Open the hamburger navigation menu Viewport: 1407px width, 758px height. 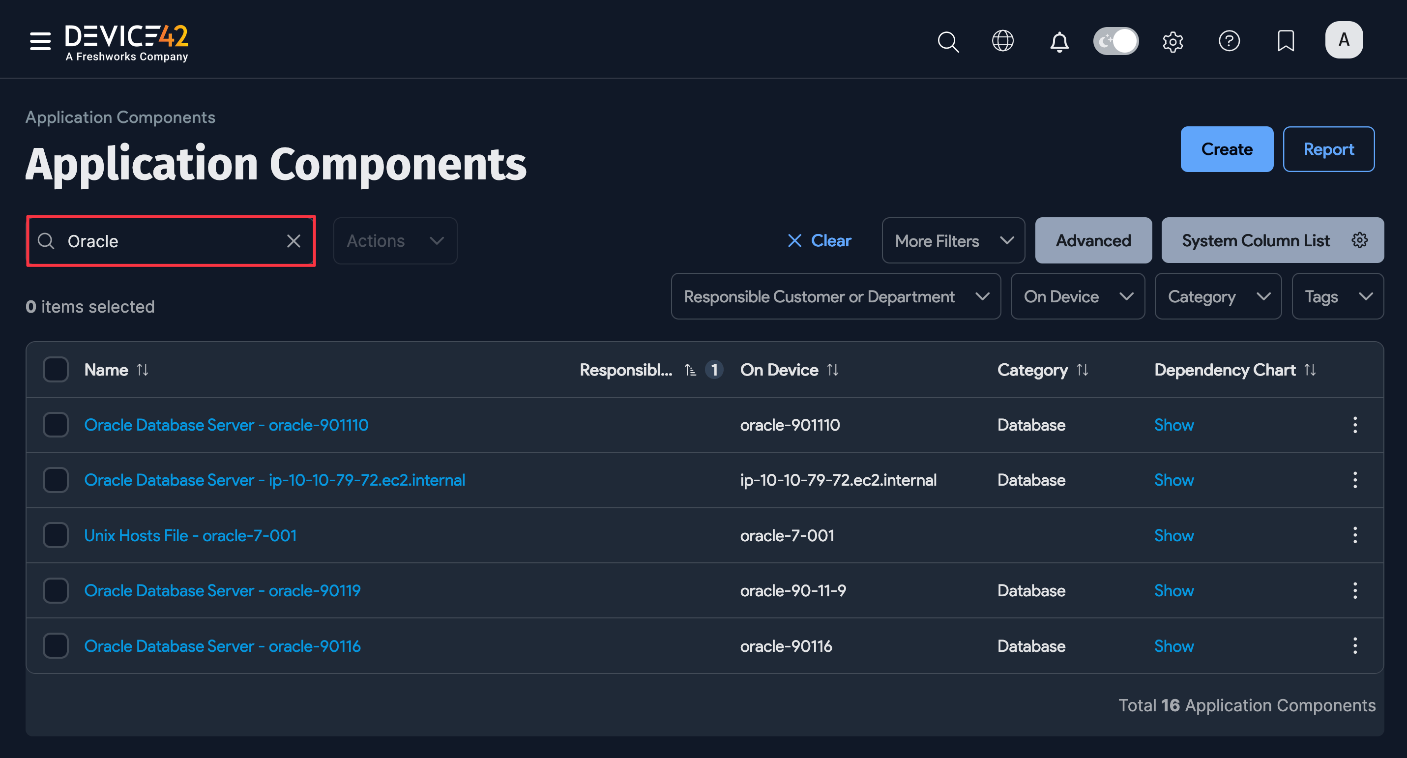(x=40, y=41)
